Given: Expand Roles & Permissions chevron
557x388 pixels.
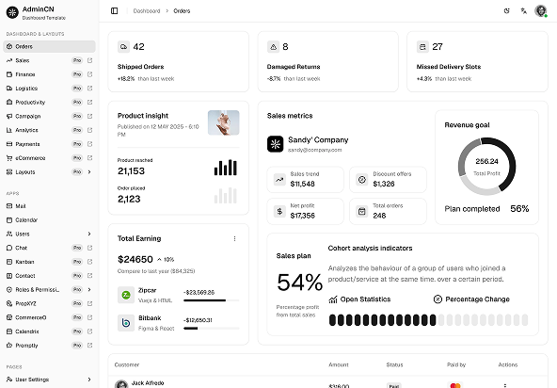Looking at the screenshot, I should pos(89,289).
